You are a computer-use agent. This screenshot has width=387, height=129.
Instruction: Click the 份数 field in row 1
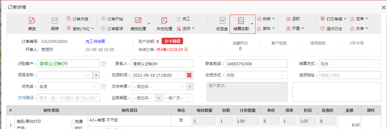pyautogui.click(x=226, y=121)
